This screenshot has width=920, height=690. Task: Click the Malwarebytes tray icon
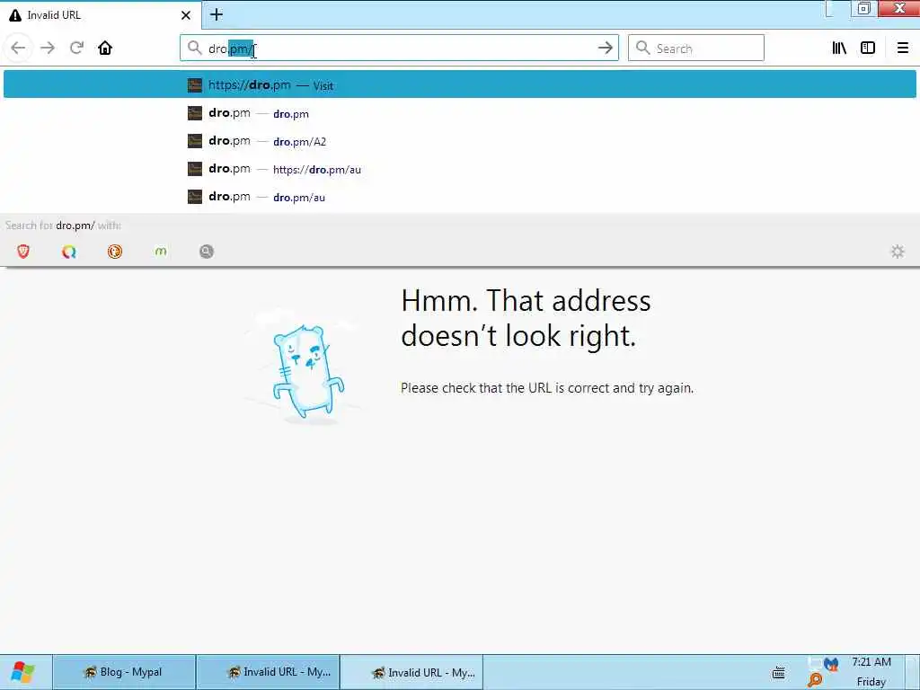831,664
